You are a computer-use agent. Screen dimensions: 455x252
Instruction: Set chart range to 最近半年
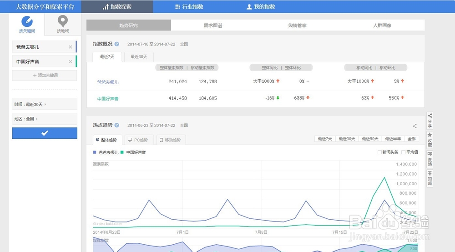(393, 139)
